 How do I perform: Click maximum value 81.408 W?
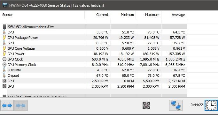[152, 38]
